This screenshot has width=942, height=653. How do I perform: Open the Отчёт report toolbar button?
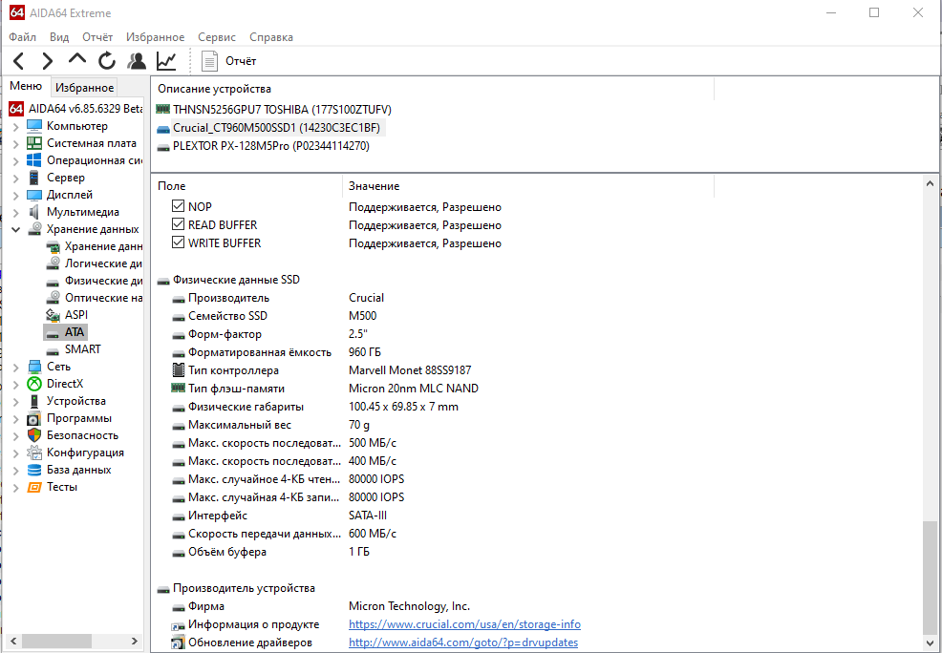[x=229, y=60]
